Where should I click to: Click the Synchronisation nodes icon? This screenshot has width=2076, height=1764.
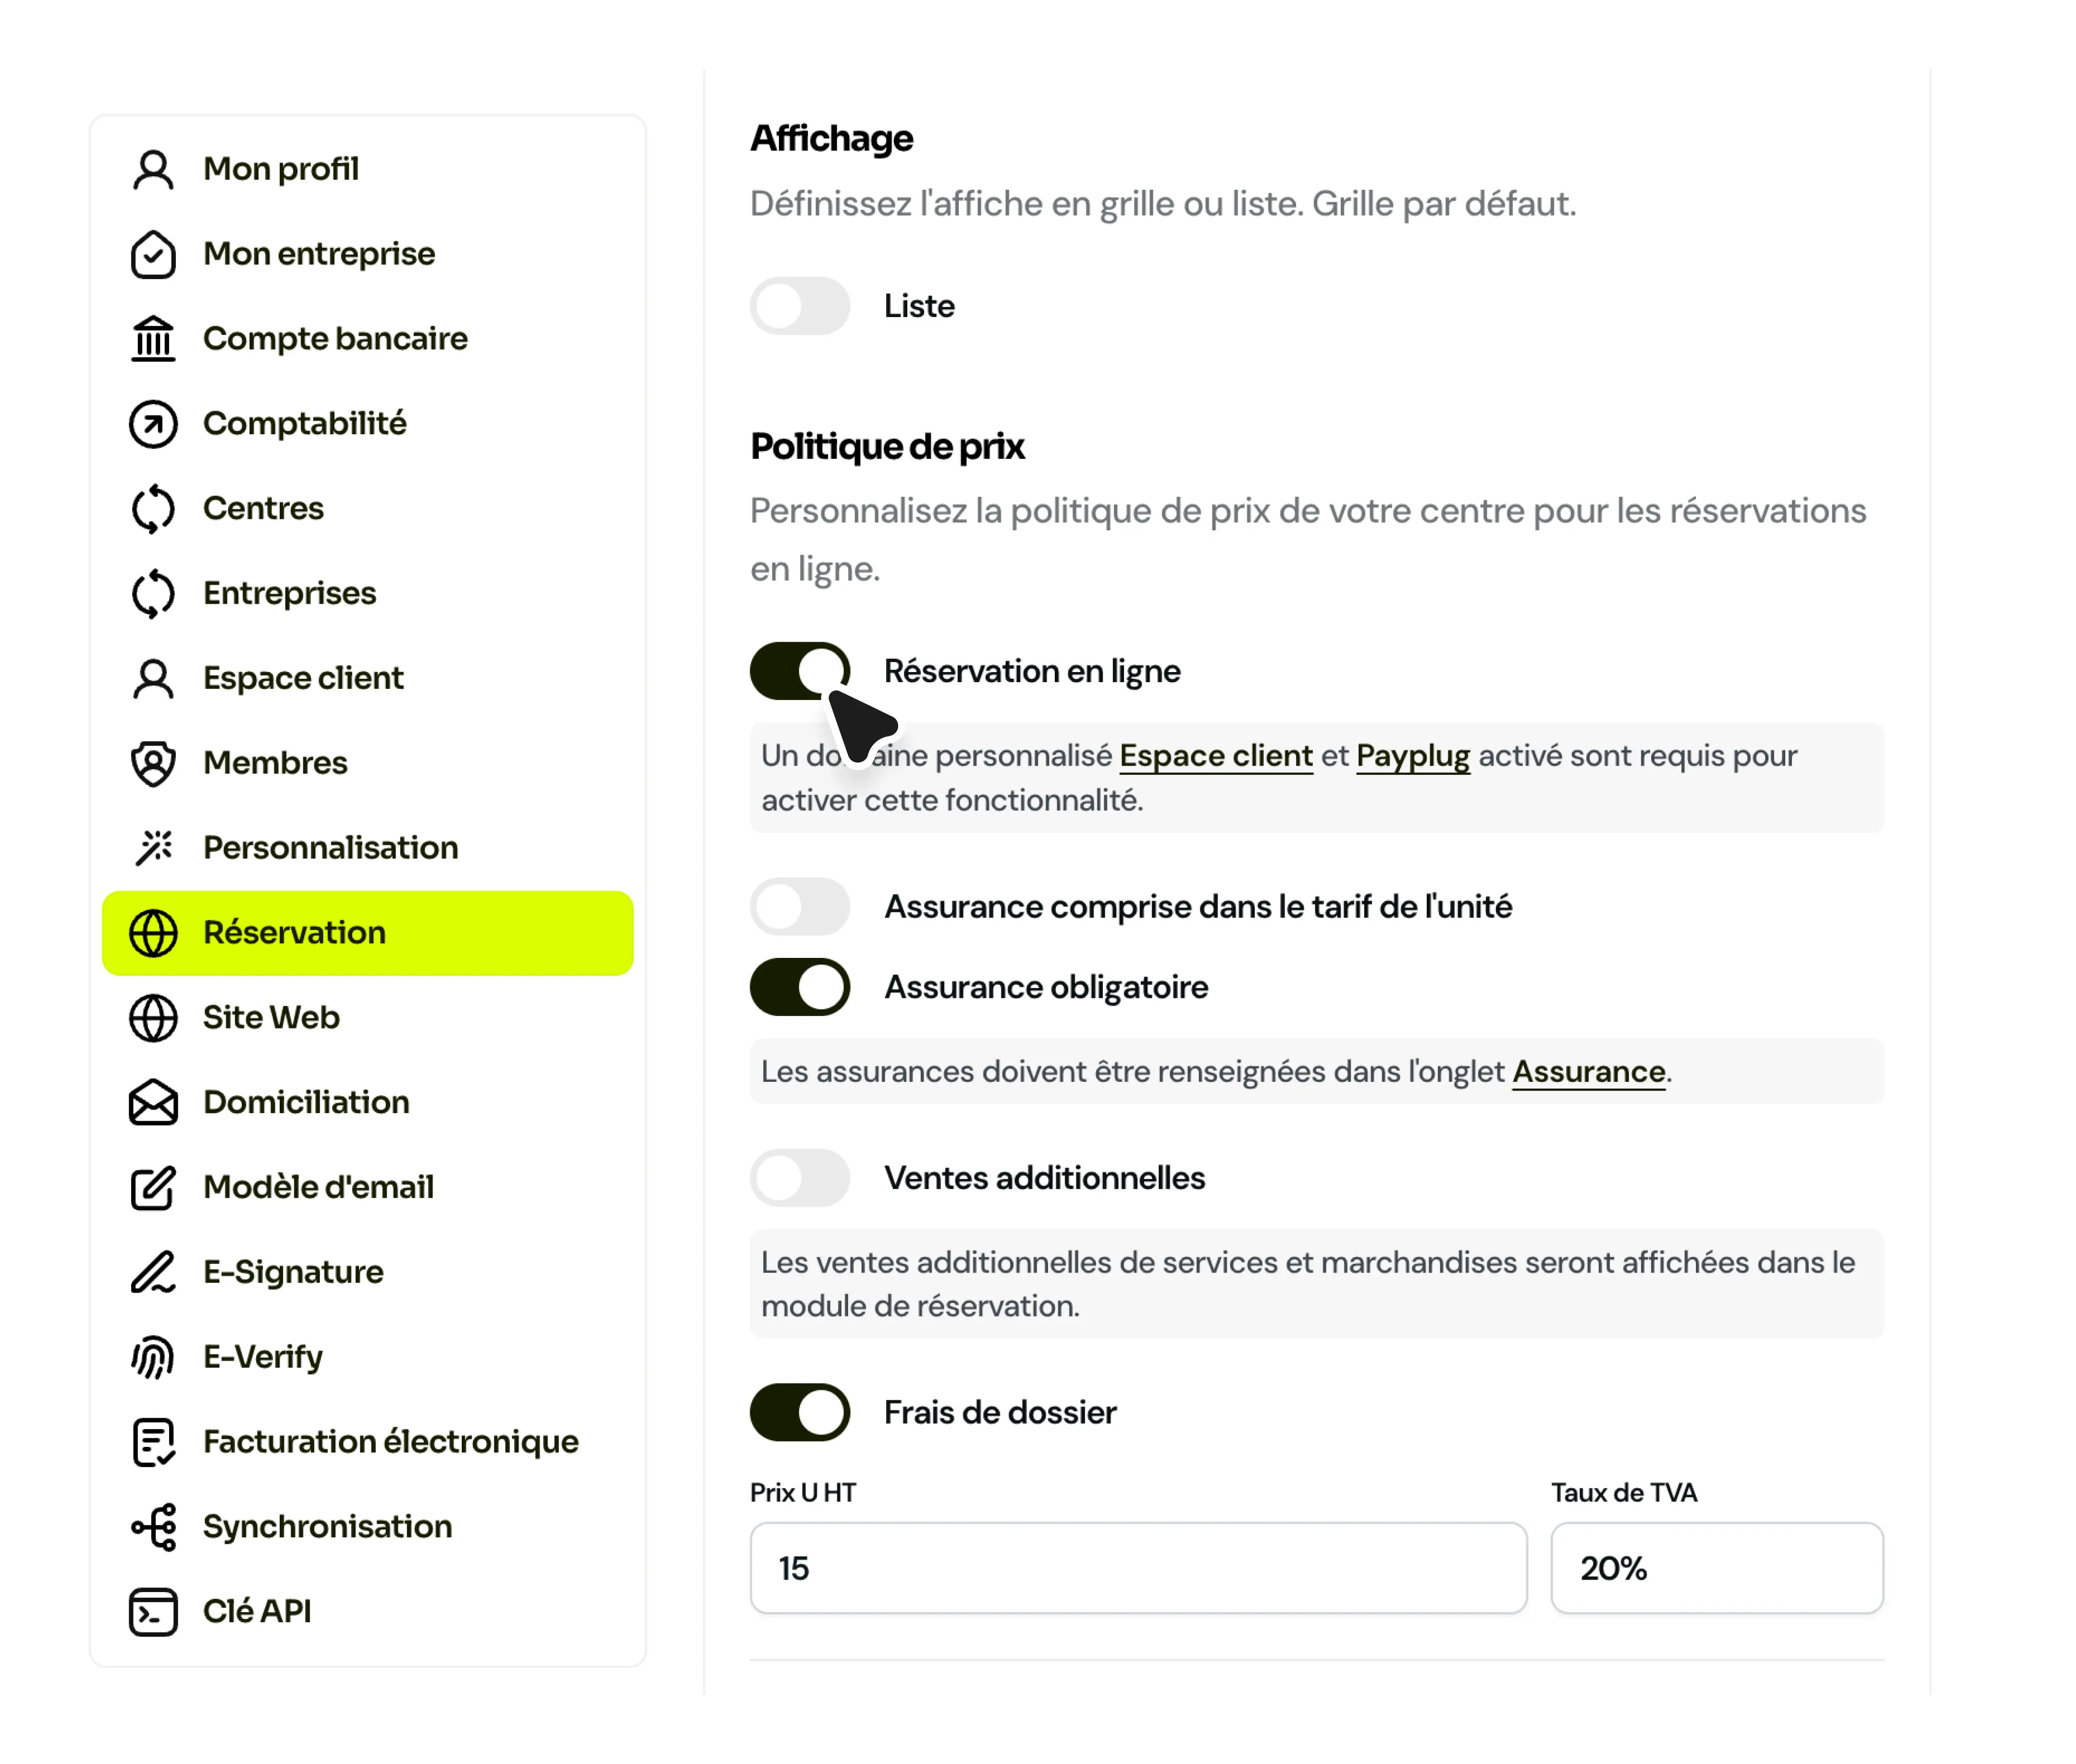pyautogui.click(x=153, y=1527)
